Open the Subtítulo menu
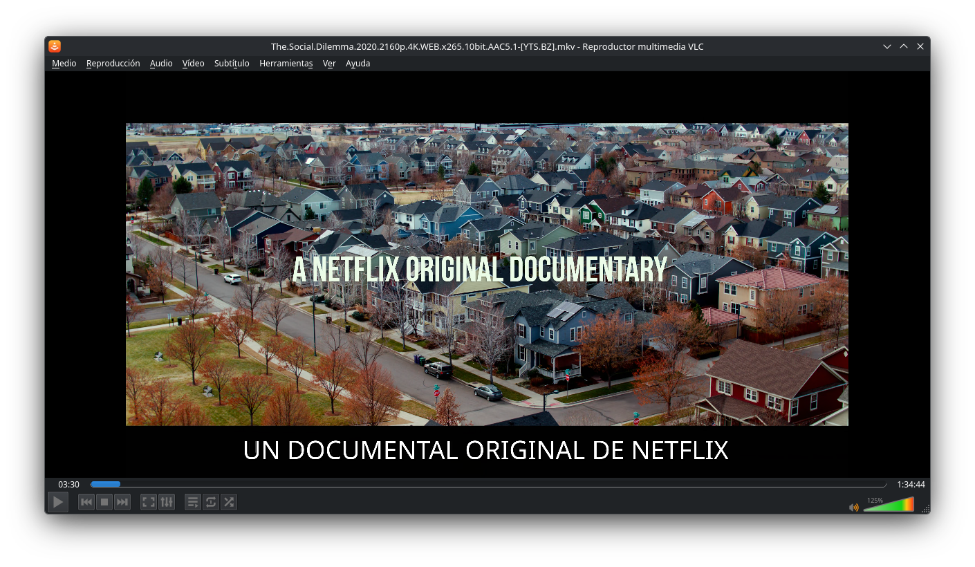This screenshot has width=975, height=567. tap(232, 63)
